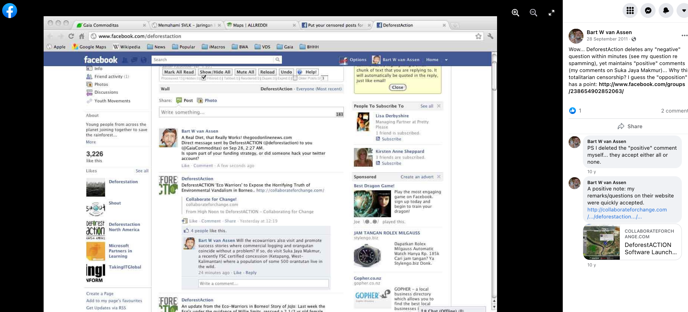Viewport: 688px width, 312px height.
Task: Click the zoom in magnifier icon
Action: (515, 13)
